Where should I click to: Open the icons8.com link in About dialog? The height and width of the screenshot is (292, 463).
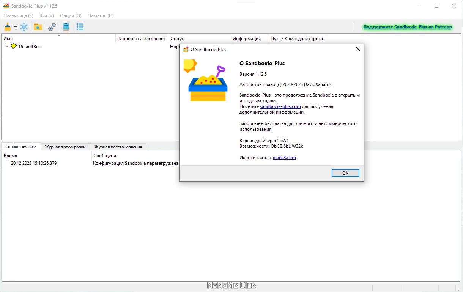[284, 158]
